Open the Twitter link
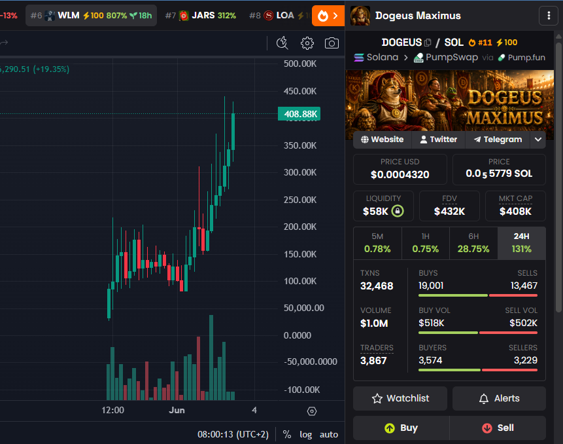The width and height of the screenshot is (563, 444). (438, 139)
